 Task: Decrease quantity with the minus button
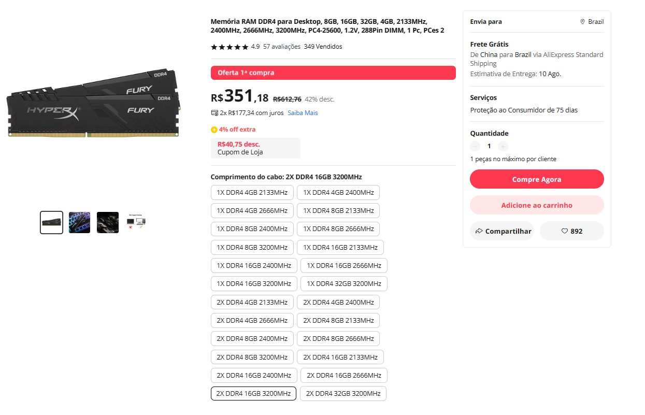pos(475,146)
